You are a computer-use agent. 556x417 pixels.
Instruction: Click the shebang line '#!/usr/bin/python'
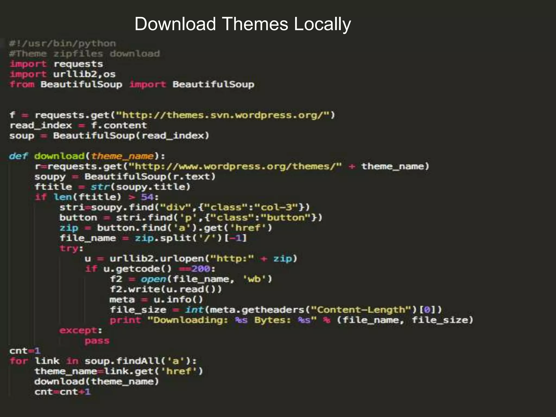pos(62,43)
